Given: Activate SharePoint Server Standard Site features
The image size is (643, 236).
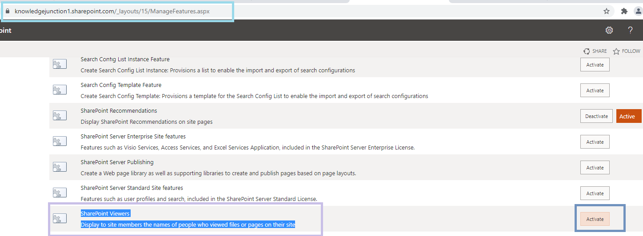Looking at the screenshot, I should (x=595, y=193).
